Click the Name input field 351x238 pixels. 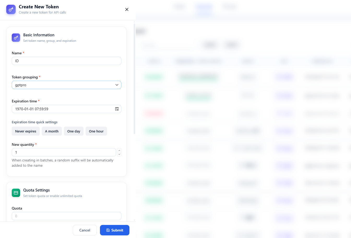point(67,61)
